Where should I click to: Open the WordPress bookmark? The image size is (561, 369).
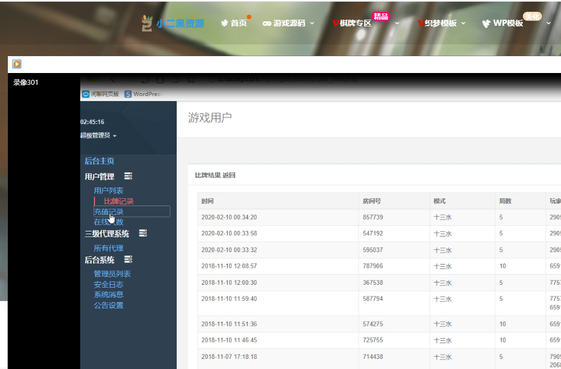coord(144,94)
